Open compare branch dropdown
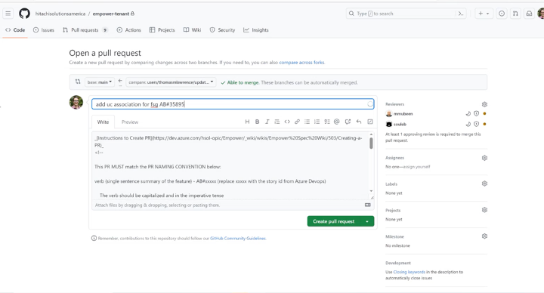 pyautogui.click(x=171, y=82)
